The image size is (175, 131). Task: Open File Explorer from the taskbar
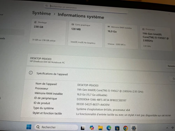[100, 128]
